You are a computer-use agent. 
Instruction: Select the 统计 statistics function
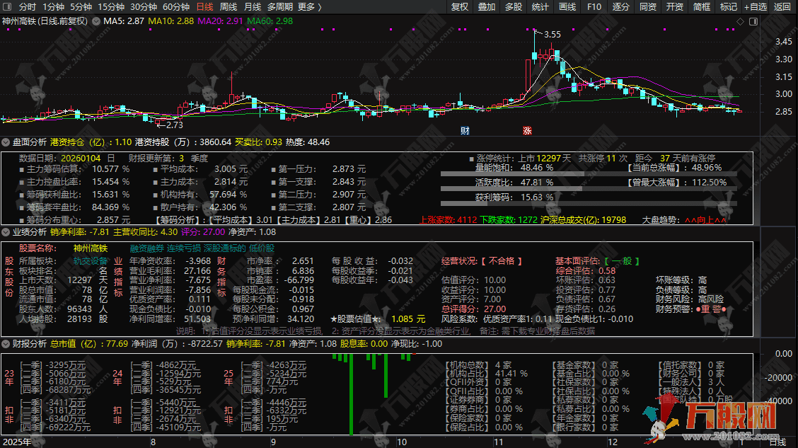point(540,7)
